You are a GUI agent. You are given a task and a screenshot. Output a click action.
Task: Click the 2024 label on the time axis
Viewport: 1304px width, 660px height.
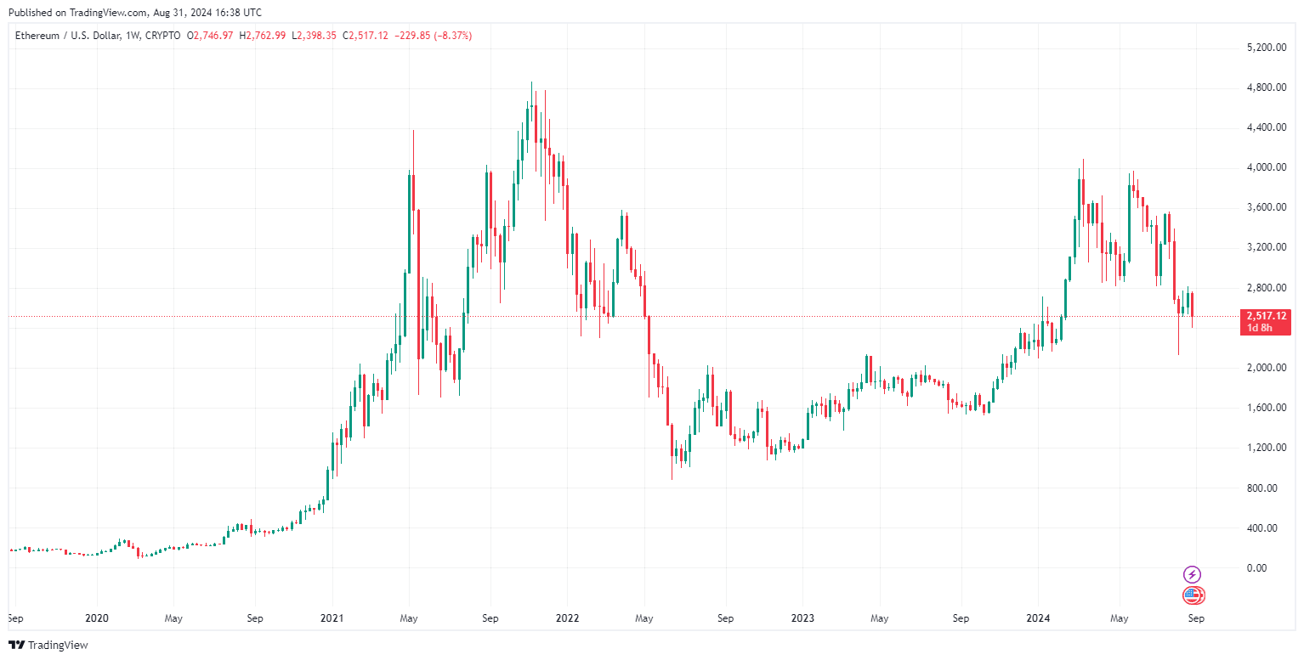1037,619
